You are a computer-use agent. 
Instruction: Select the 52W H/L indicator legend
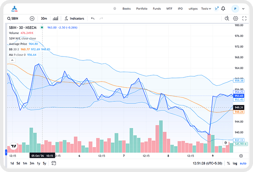[22, 39]
